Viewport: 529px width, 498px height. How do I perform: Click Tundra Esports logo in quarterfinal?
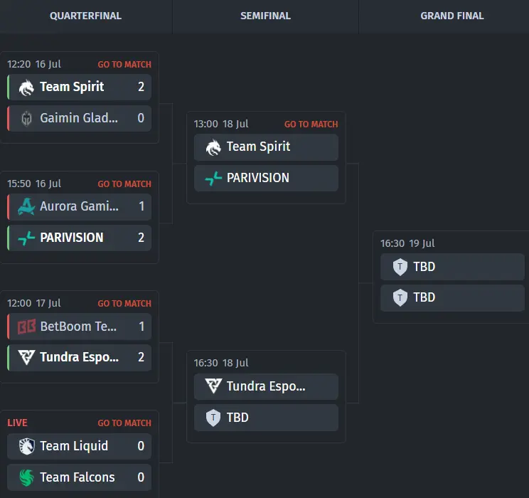point(26,357)
